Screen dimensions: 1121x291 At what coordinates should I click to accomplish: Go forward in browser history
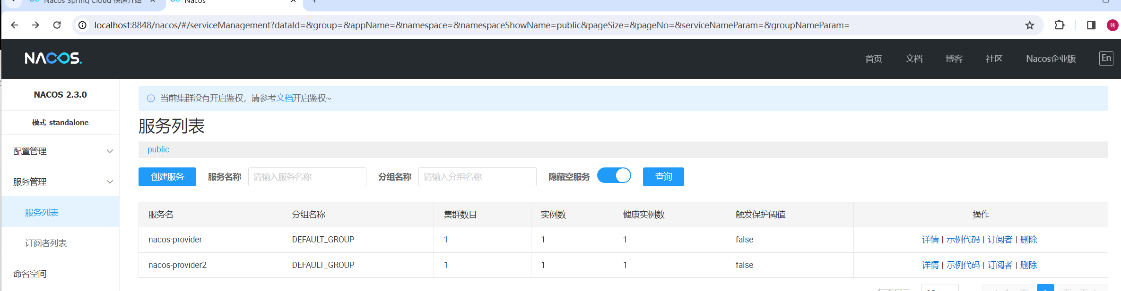point(35,25)
